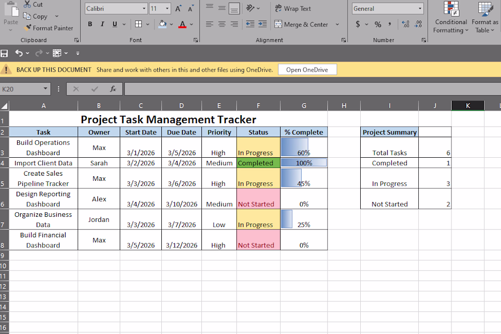Viewport: 501px width, 334px height.
Task: Expand Copy options arrow
Action: pos(57,17)
